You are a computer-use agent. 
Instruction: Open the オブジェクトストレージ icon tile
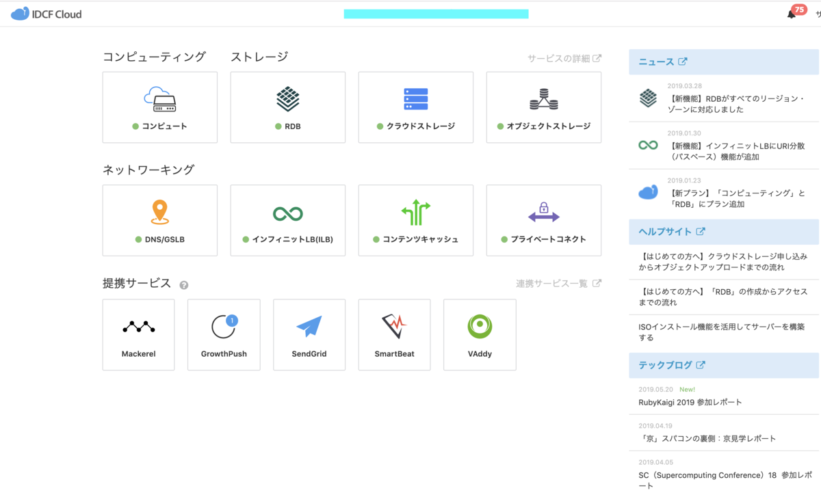(x=543, y=107)
